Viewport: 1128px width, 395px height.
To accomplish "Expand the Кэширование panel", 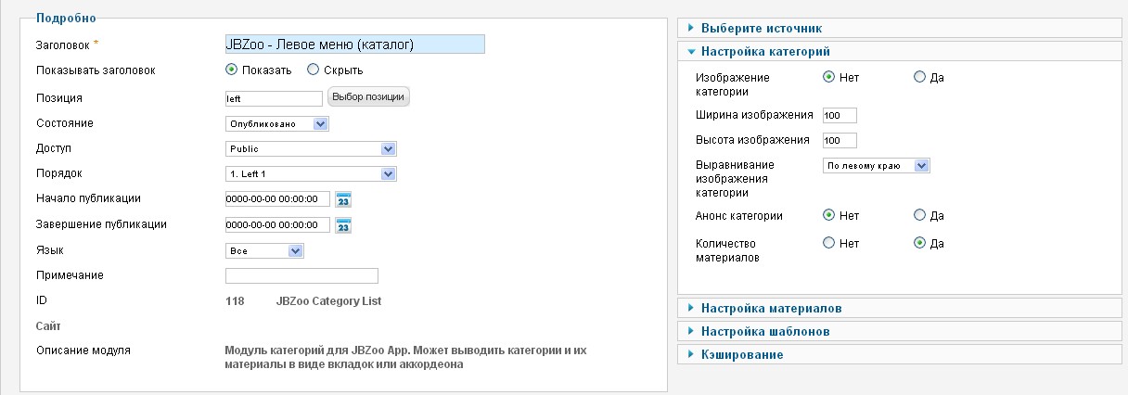I will point(741,354).
